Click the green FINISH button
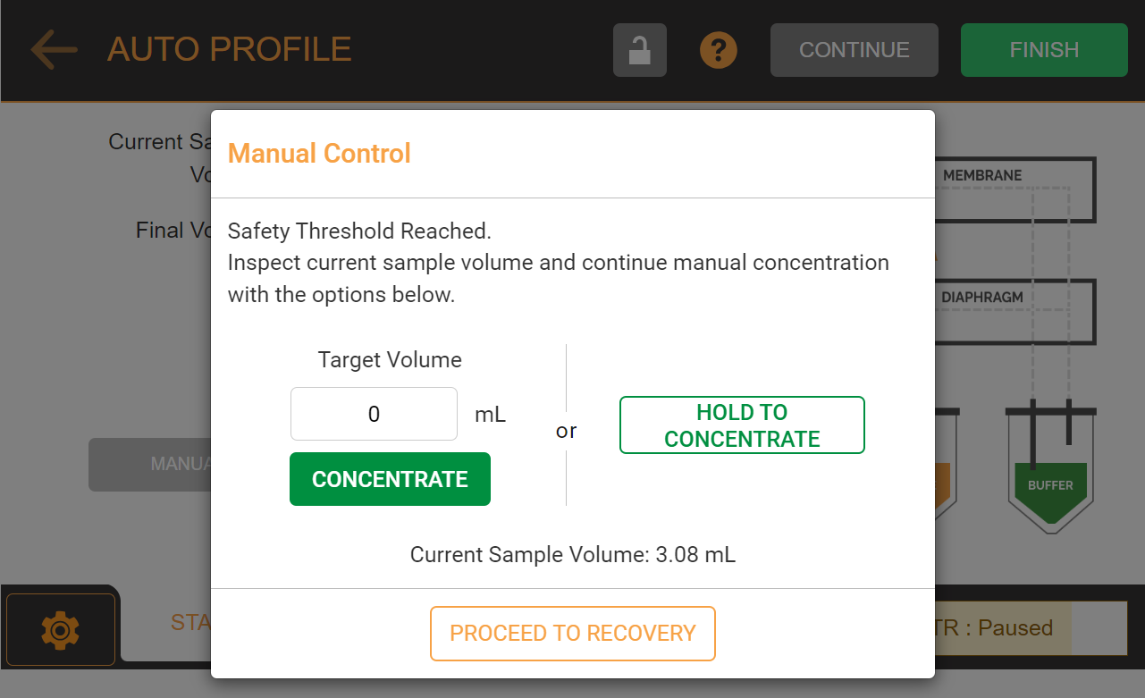 point(1044,50)
